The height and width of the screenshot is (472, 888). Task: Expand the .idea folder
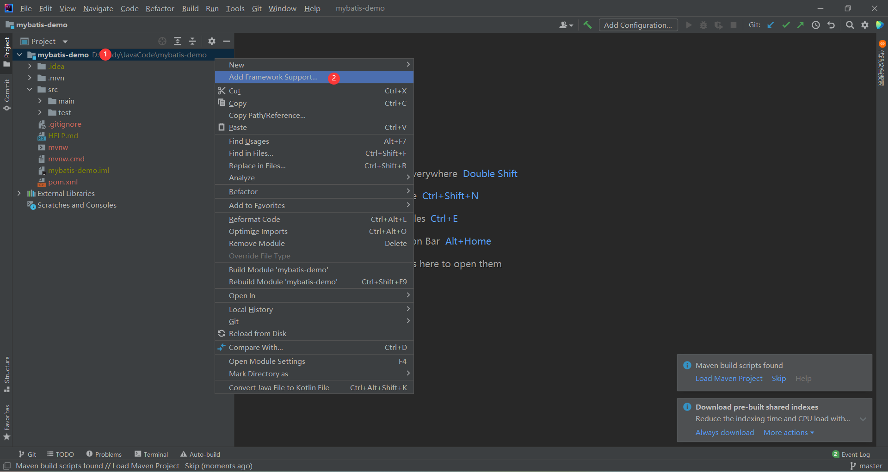[x=30, y=66]
